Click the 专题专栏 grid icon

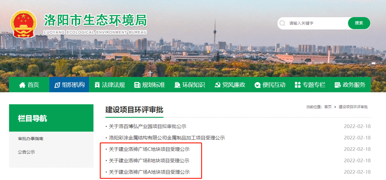click(x=298, y=85)
